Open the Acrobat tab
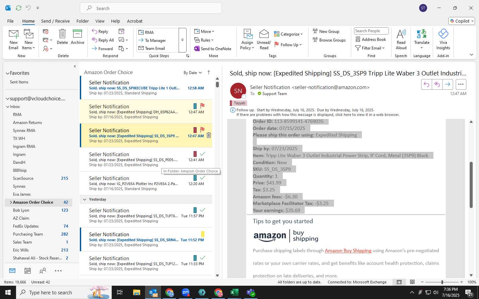479x299 pixels. (x=135, y=21)
